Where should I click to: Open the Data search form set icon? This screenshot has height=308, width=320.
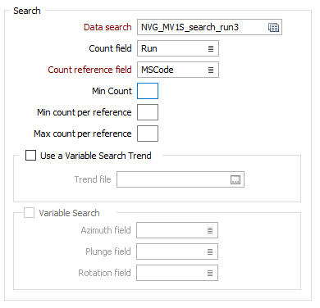pos(273,27)
